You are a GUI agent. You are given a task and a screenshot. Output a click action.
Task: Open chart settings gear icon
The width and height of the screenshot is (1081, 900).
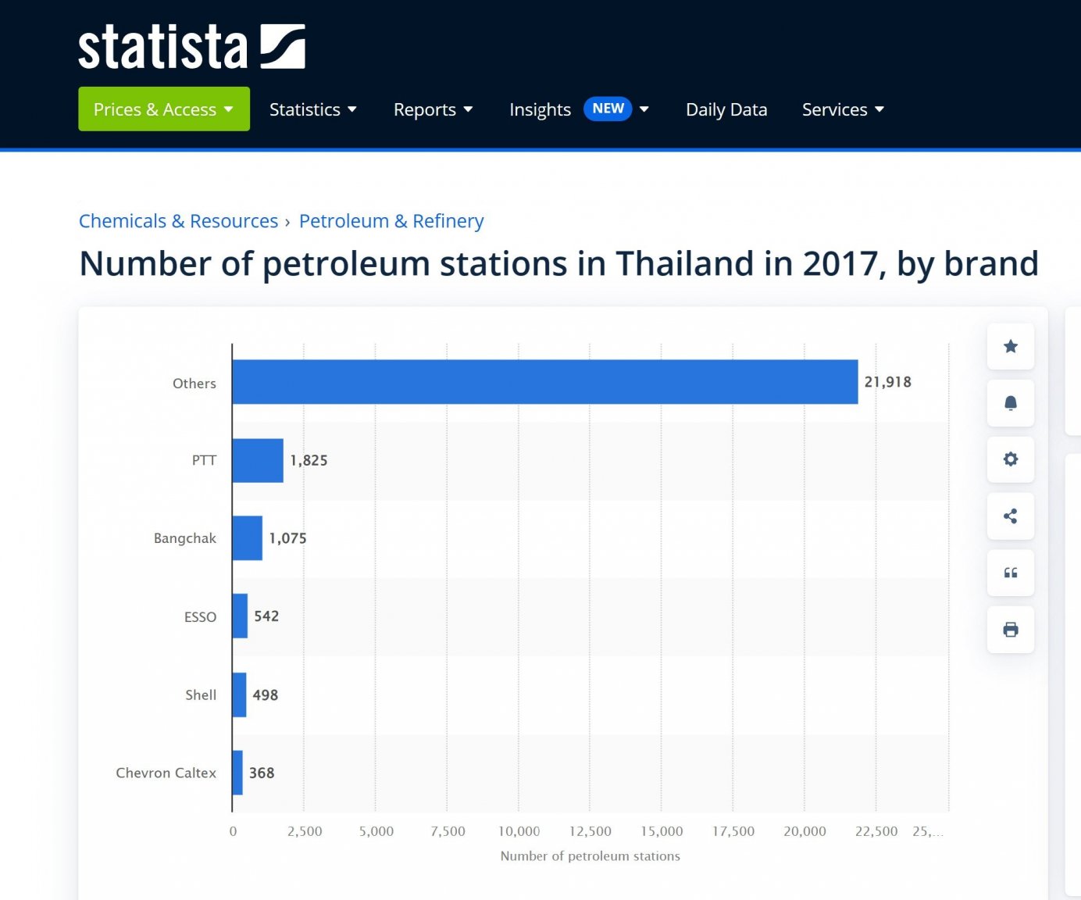pyautogui.click(x=1010, y=459)
